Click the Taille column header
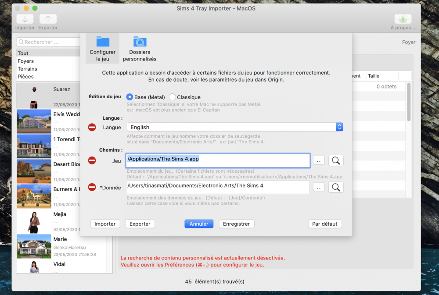This screenshot has height=295, width=439. [x=382, y=76]
